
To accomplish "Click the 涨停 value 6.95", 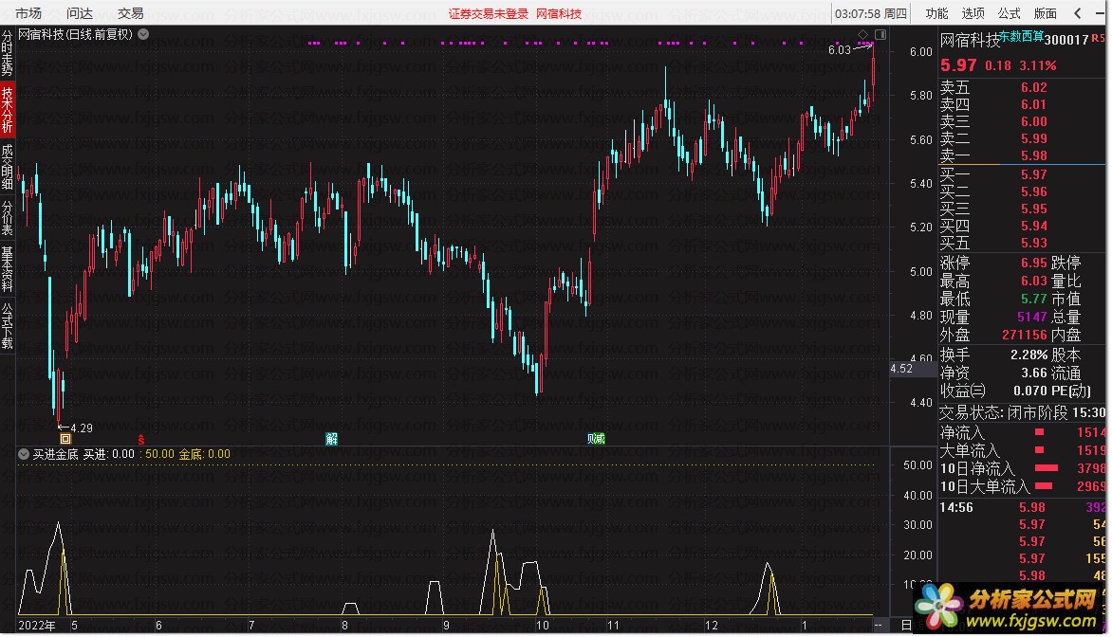I will [x=1034, y=263].
